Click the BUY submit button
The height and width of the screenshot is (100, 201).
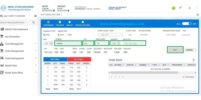[x=175, y=50]
